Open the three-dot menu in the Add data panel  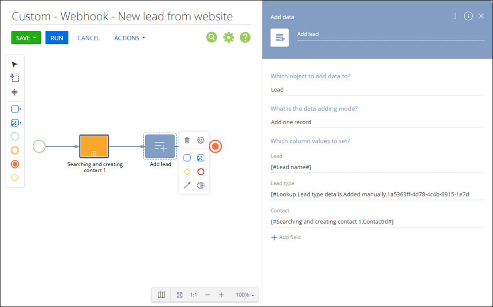coord(455,16)
